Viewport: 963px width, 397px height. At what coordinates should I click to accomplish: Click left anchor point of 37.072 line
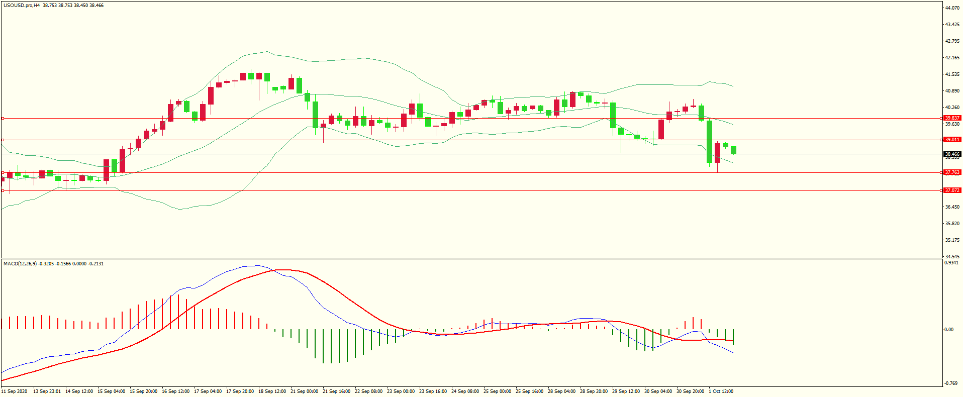click(x=3, y=191)
